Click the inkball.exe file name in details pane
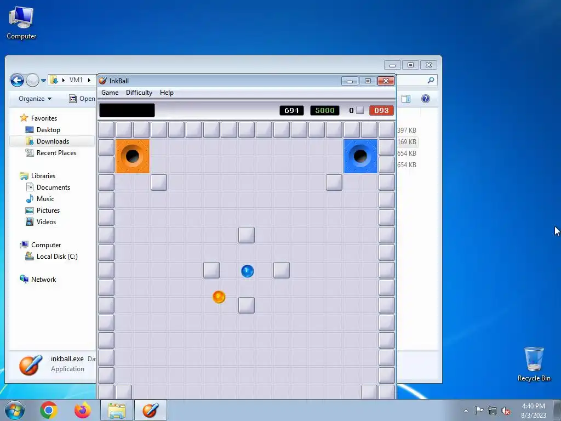This screenshot has height=421, width=561. (x=67, y=359)
